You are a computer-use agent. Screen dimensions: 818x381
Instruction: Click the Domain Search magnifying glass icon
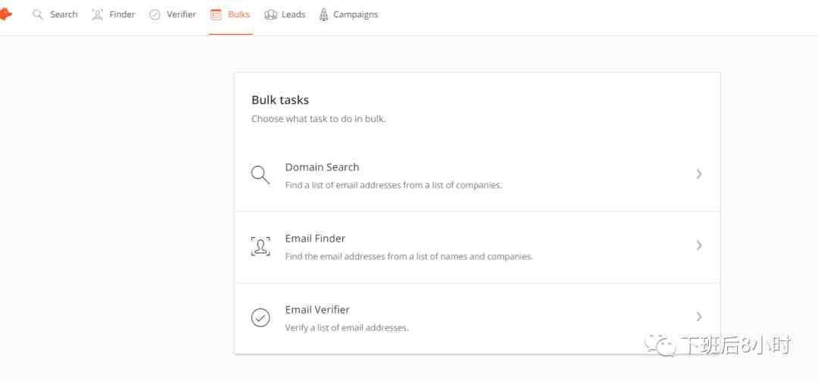pos(261,175)
